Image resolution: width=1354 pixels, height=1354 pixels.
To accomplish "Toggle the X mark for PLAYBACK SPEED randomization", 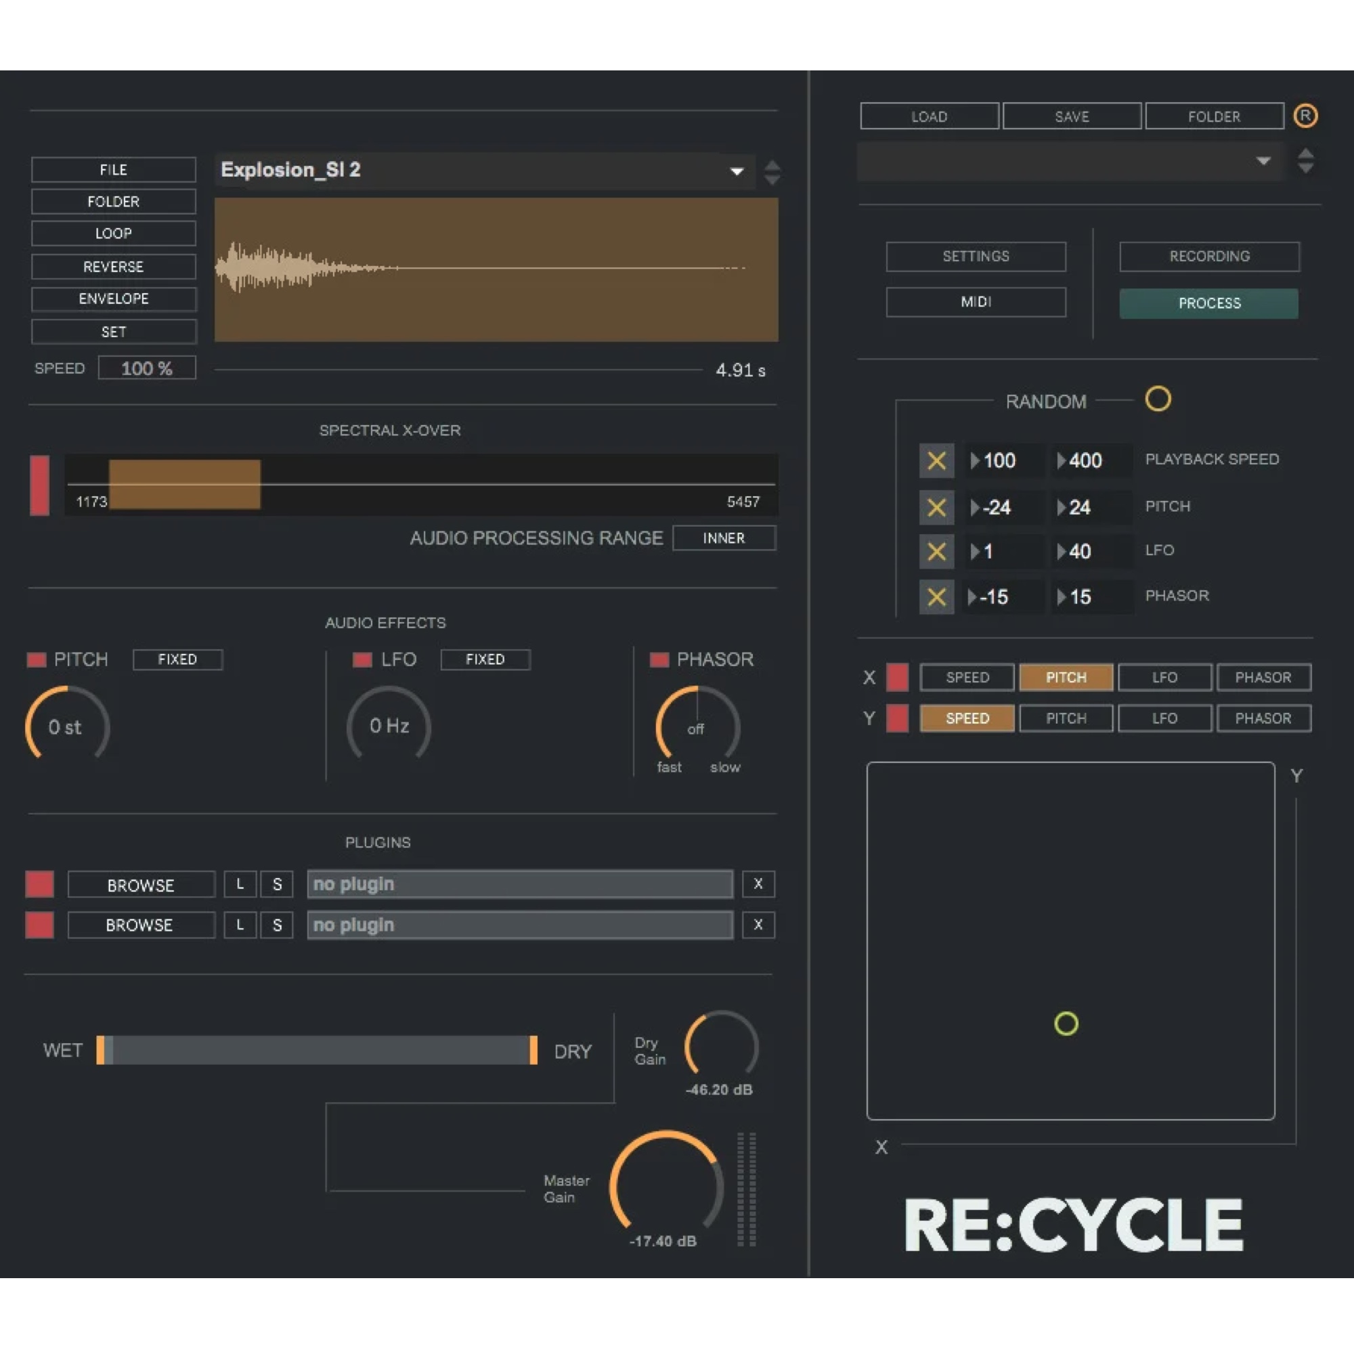I will pyautogui.click(x=936, y=460).
